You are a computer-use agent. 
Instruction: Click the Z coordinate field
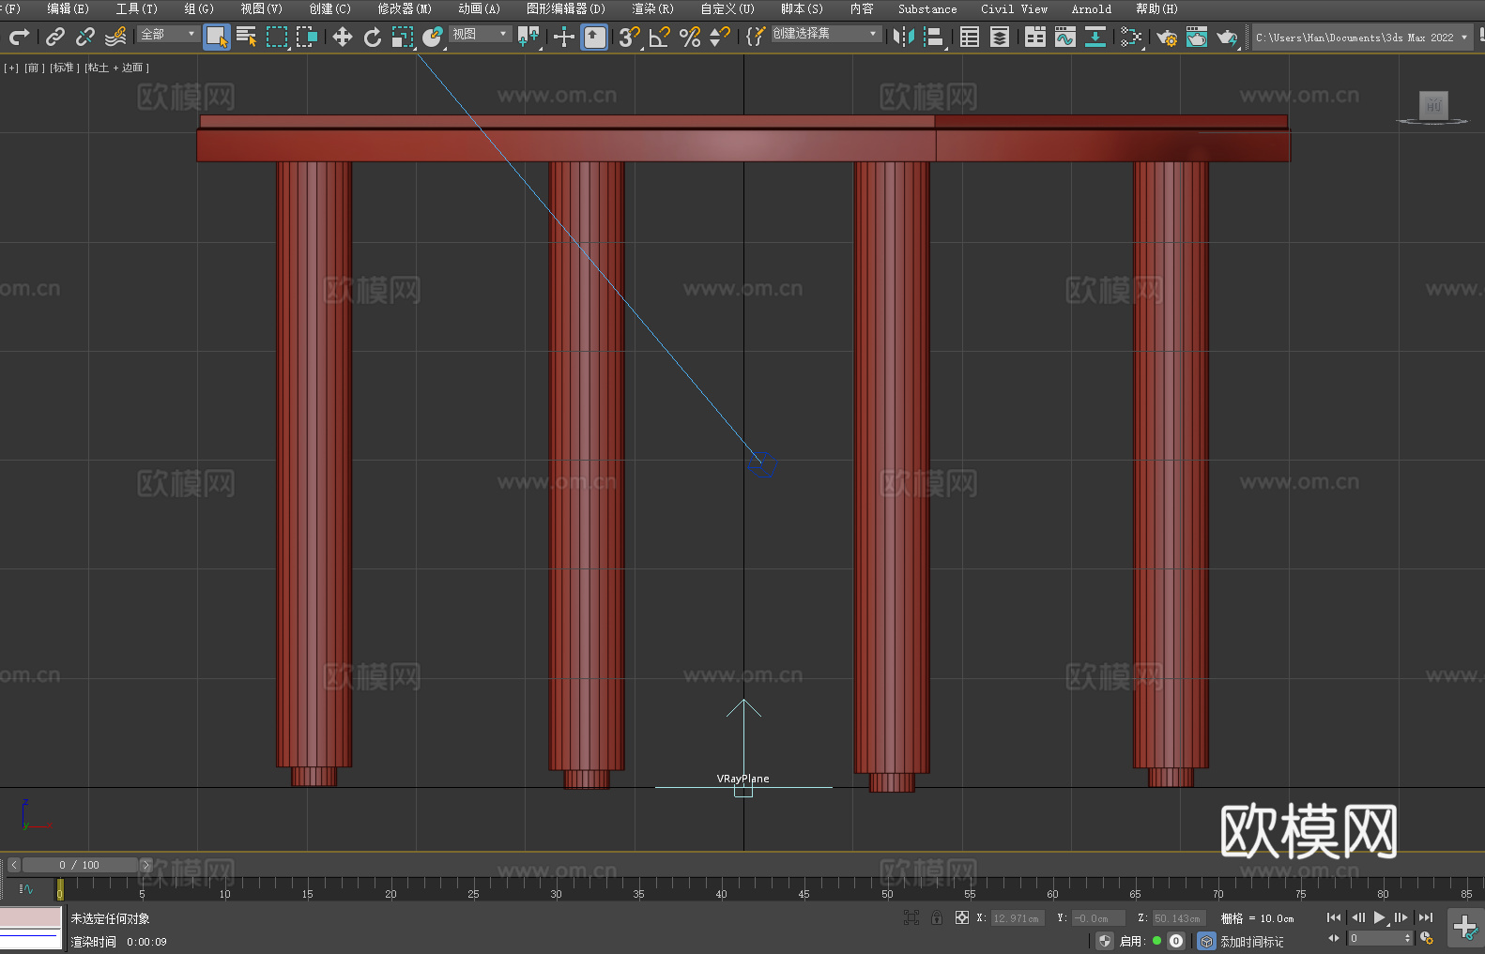click(x=1178, y=918)
